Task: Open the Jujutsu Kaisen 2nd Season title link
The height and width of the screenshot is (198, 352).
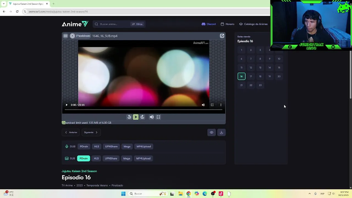Action: coord(79,171)
